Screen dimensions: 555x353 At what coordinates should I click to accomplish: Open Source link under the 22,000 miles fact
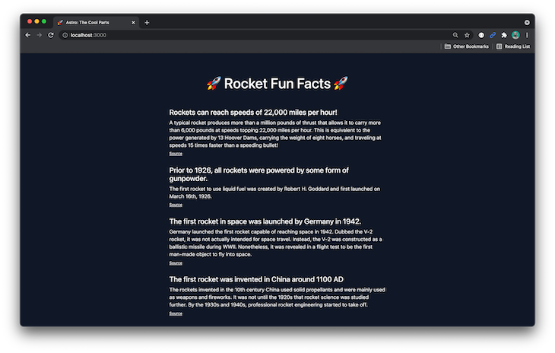click(176, 154)
